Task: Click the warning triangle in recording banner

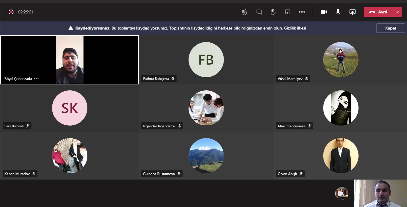Action: (x=71, y=28)
